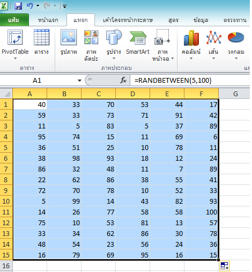Select column A header
Viewport: 252px width, 272px height.
[30, 94]
